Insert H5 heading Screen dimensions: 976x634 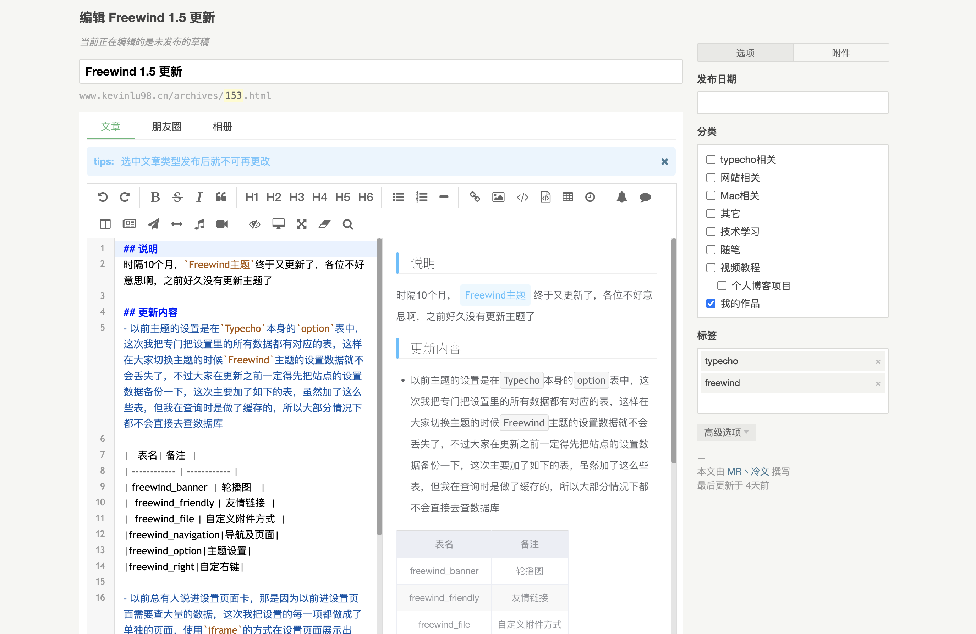click(x=342, y=197)
